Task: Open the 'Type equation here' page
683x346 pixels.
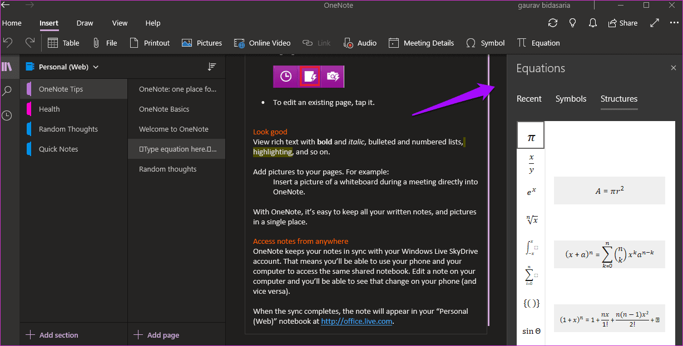Action: (x=176, y=149)
